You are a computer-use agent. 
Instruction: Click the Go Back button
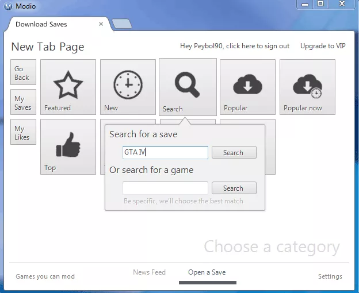tap(23, 72)
